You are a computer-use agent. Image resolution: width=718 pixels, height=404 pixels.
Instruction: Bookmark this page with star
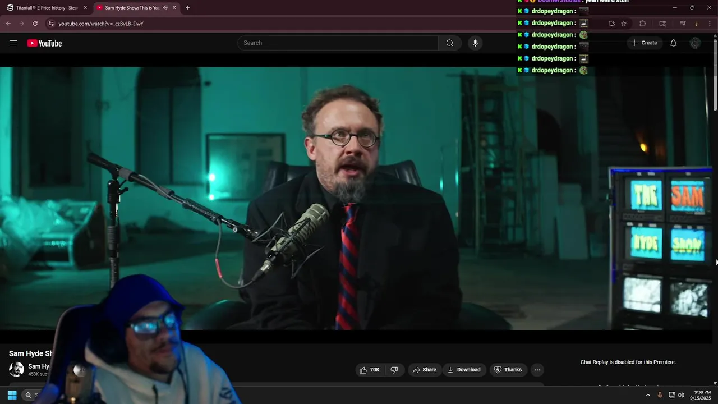click(624, 24)
